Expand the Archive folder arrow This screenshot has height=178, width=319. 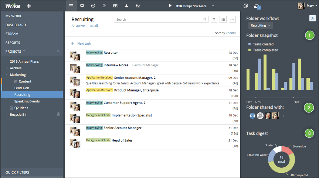pos(7,68)
